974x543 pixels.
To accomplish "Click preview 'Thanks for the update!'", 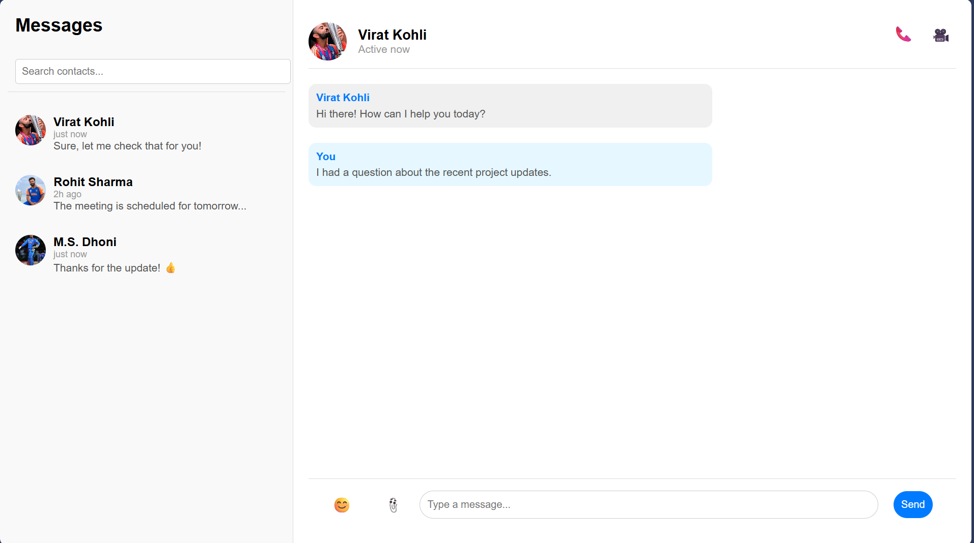I will tap(115, 268).
